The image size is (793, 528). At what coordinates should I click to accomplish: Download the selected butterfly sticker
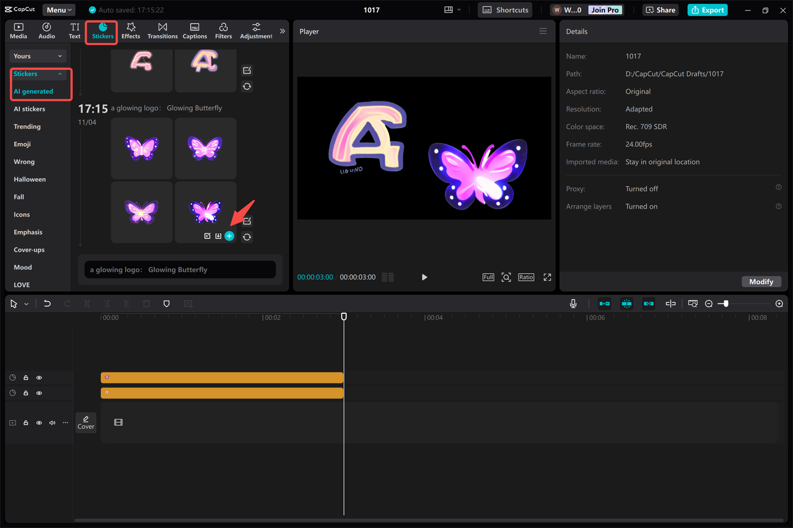click(218, 236)
